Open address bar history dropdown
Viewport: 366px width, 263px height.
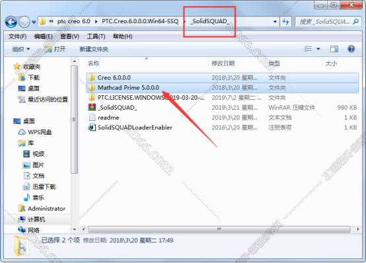click(x=275, y=22)
